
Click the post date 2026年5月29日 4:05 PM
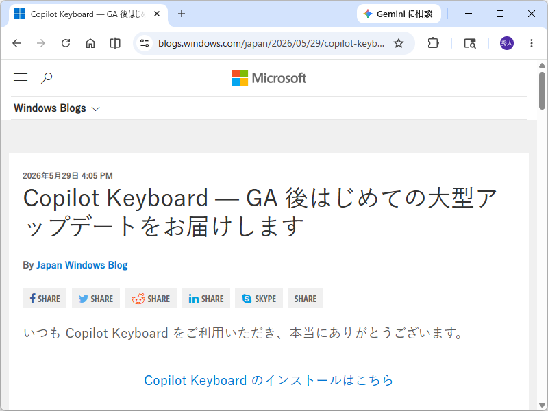(67, 176)
